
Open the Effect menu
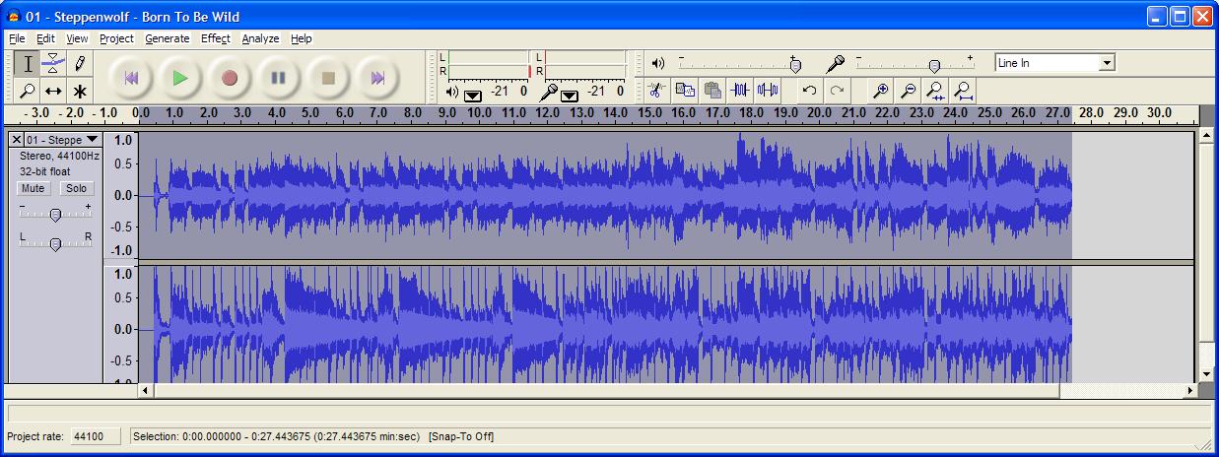[x=216, y=38]
